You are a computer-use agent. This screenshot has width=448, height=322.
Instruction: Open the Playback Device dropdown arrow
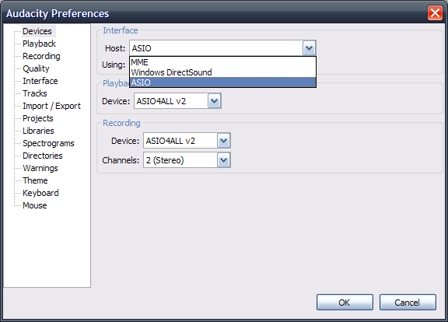click(x=215, y=101)
